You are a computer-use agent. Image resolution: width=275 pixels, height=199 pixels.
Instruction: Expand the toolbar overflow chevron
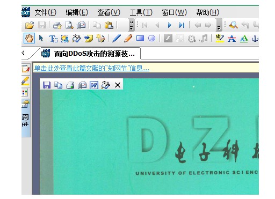pos(132,25)
